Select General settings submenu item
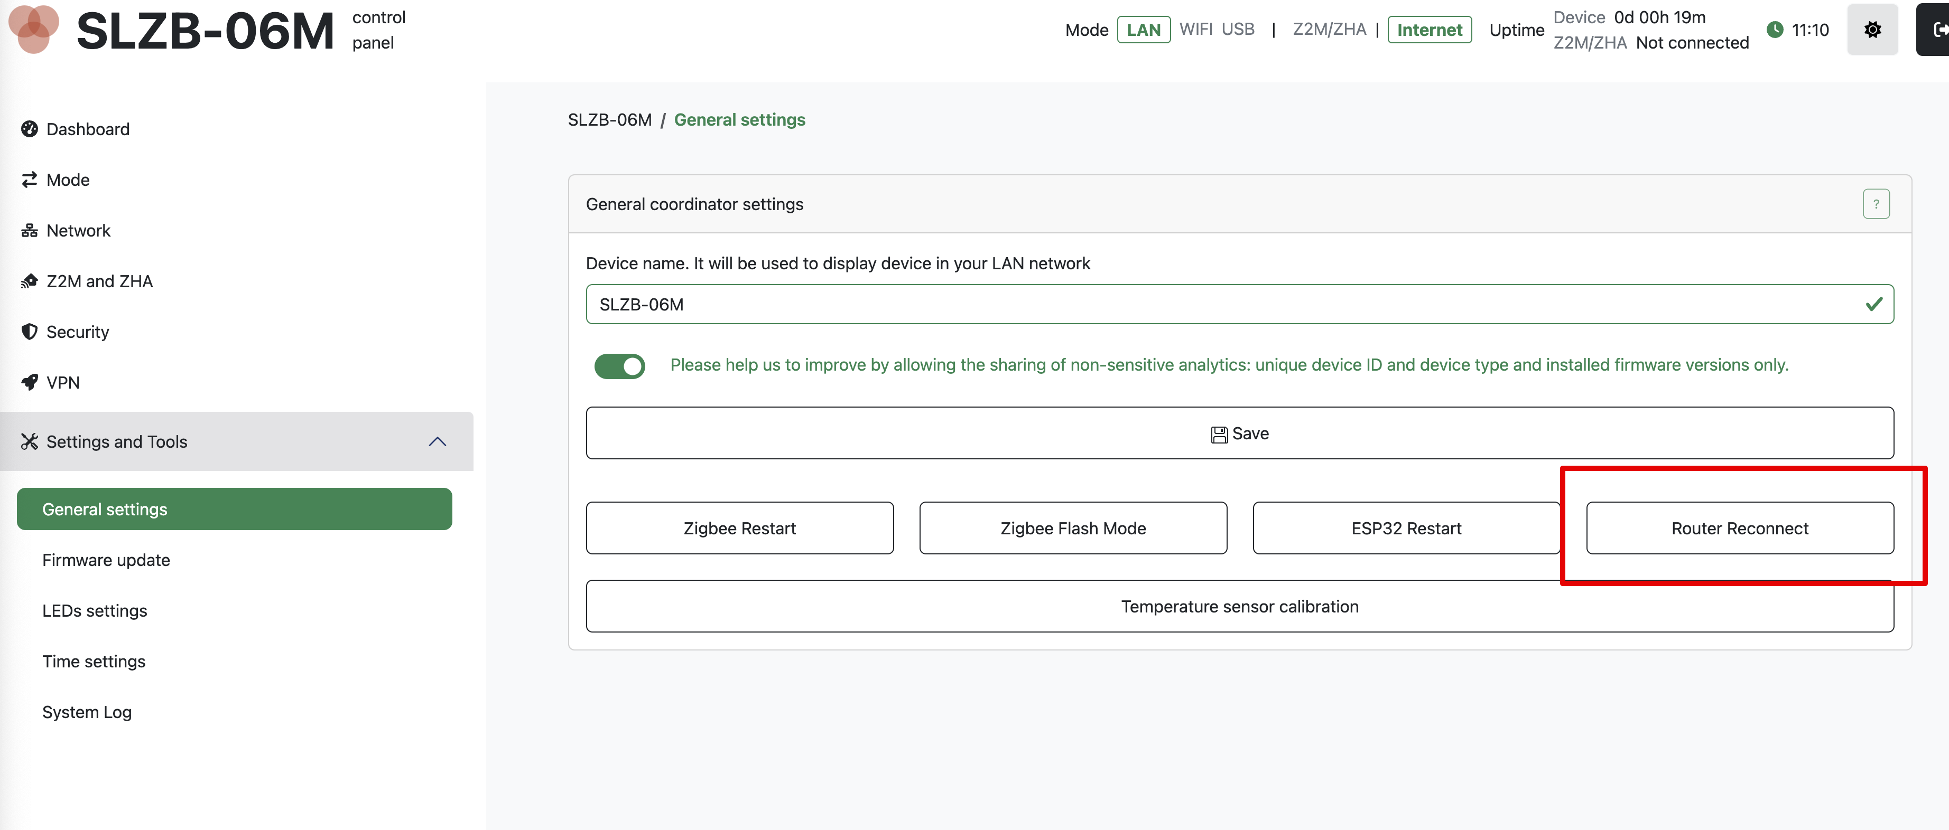 point(235,509)
